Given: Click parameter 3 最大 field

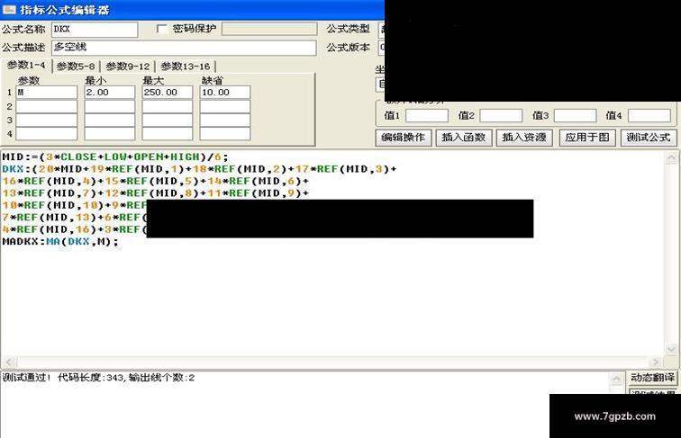Looking at the screenshot, I should pos(168,121).
